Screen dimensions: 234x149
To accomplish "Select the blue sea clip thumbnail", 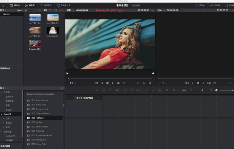I will coord(35,18).
